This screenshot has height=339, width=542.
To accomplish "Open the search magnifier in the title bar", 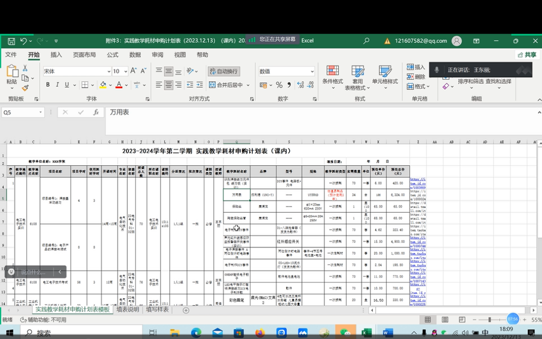I will (x=366, y=41).
